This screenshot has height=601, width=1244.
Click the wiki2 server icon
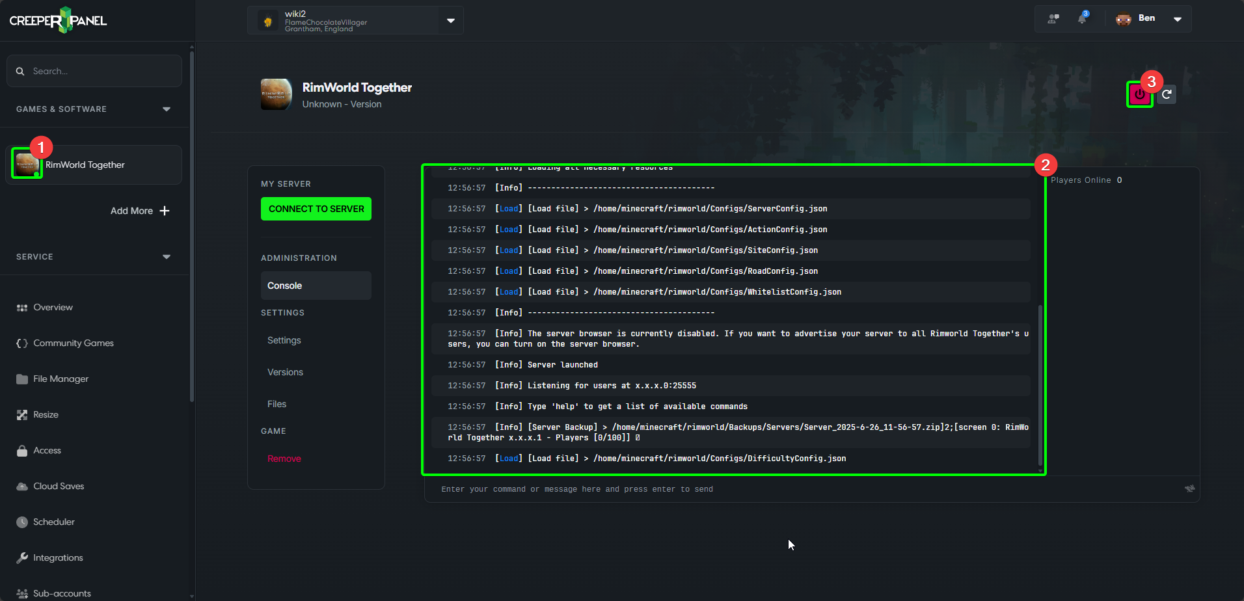(x=268, y=21)
